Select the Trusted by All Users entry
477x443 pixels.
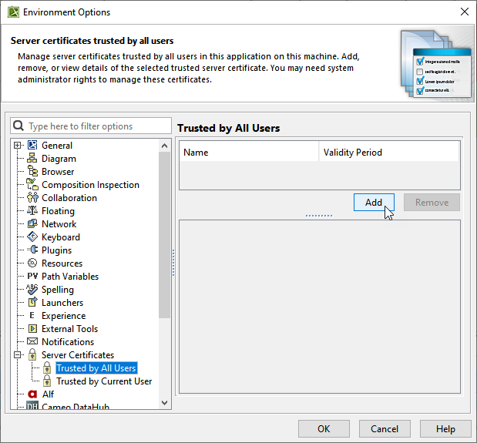(96, 368)
